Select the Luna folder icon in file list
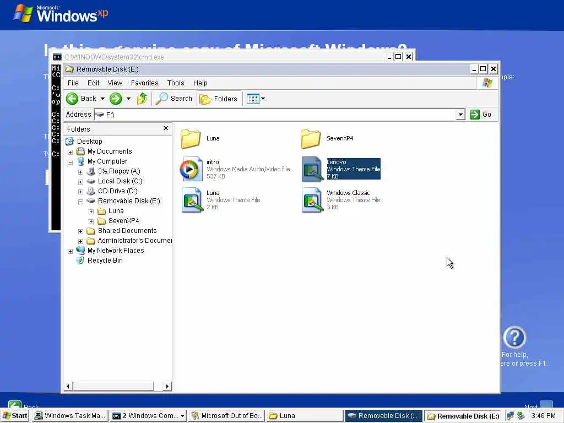 191,139
